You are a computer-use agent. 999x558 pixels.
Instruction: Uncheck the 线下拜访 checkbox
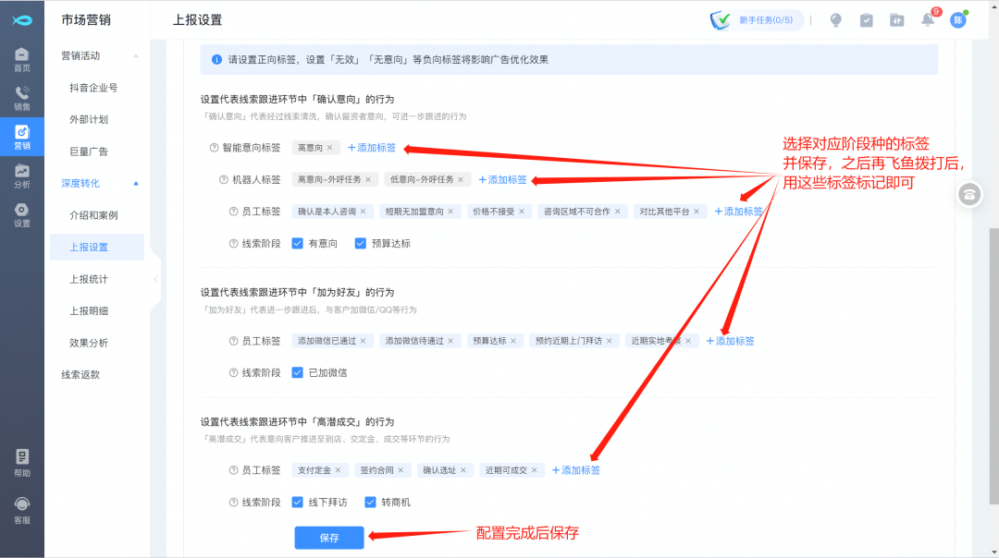298,503
